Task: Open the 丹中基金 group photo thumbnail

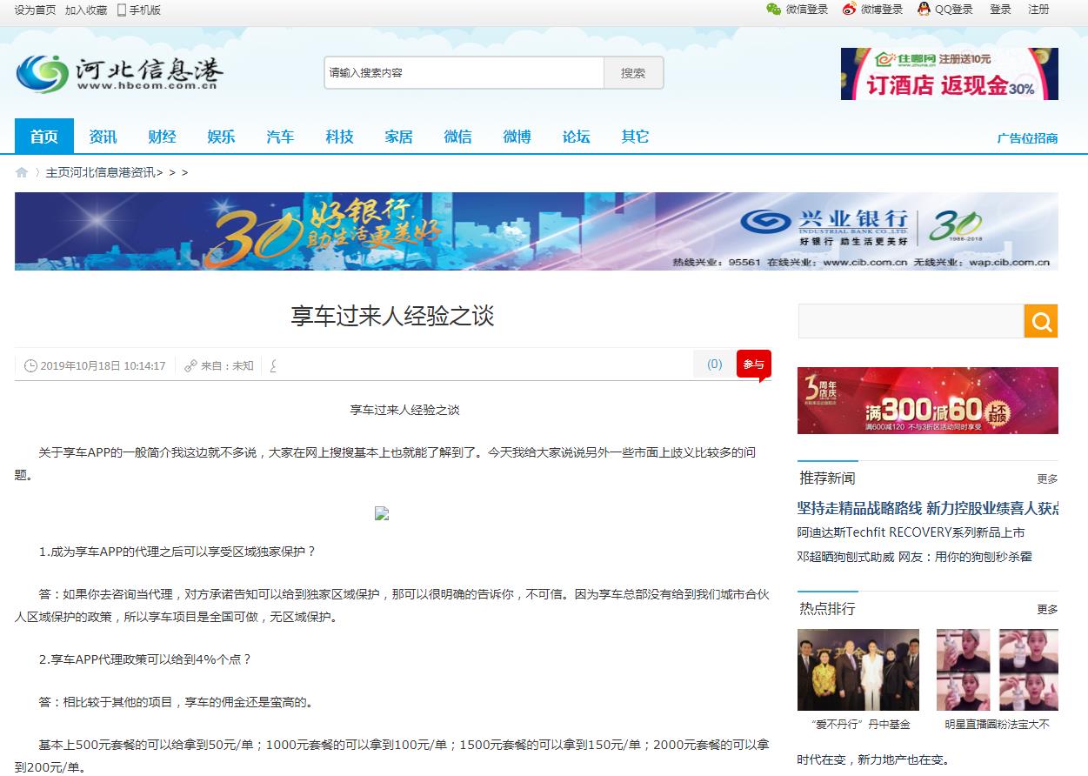Action: tap(858, 670)
